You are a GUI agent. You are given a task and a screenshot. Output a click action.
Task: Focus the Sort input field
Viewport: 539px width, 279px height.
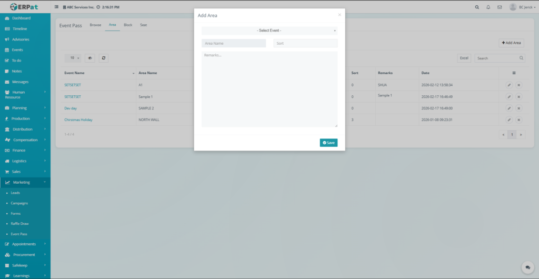point(305,43)
